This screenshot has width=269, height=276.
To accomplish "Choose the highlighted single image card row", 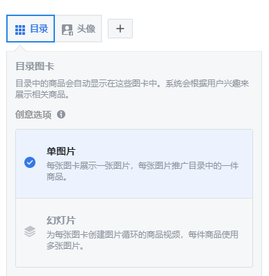I will tap(134, 164).
